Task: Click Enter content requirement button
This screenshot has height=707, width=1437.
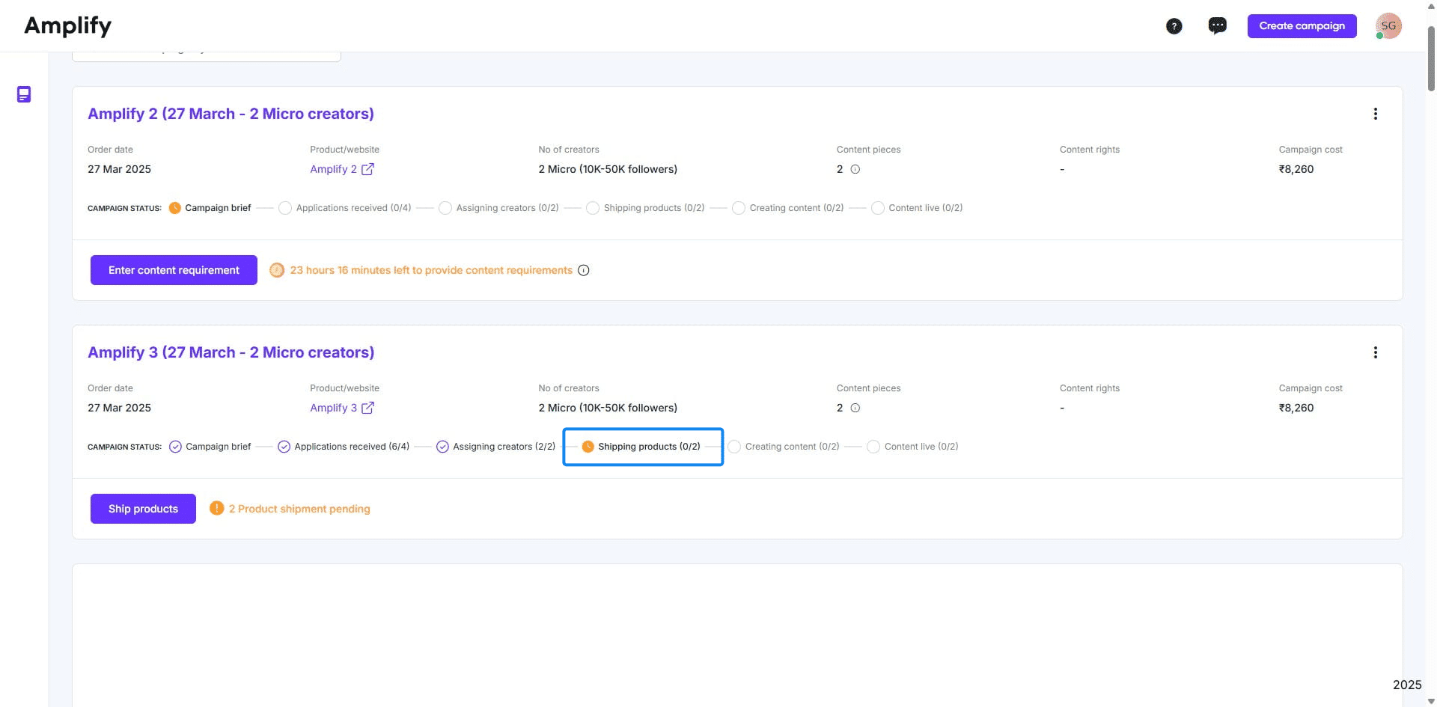Action: tap(174, 270)
